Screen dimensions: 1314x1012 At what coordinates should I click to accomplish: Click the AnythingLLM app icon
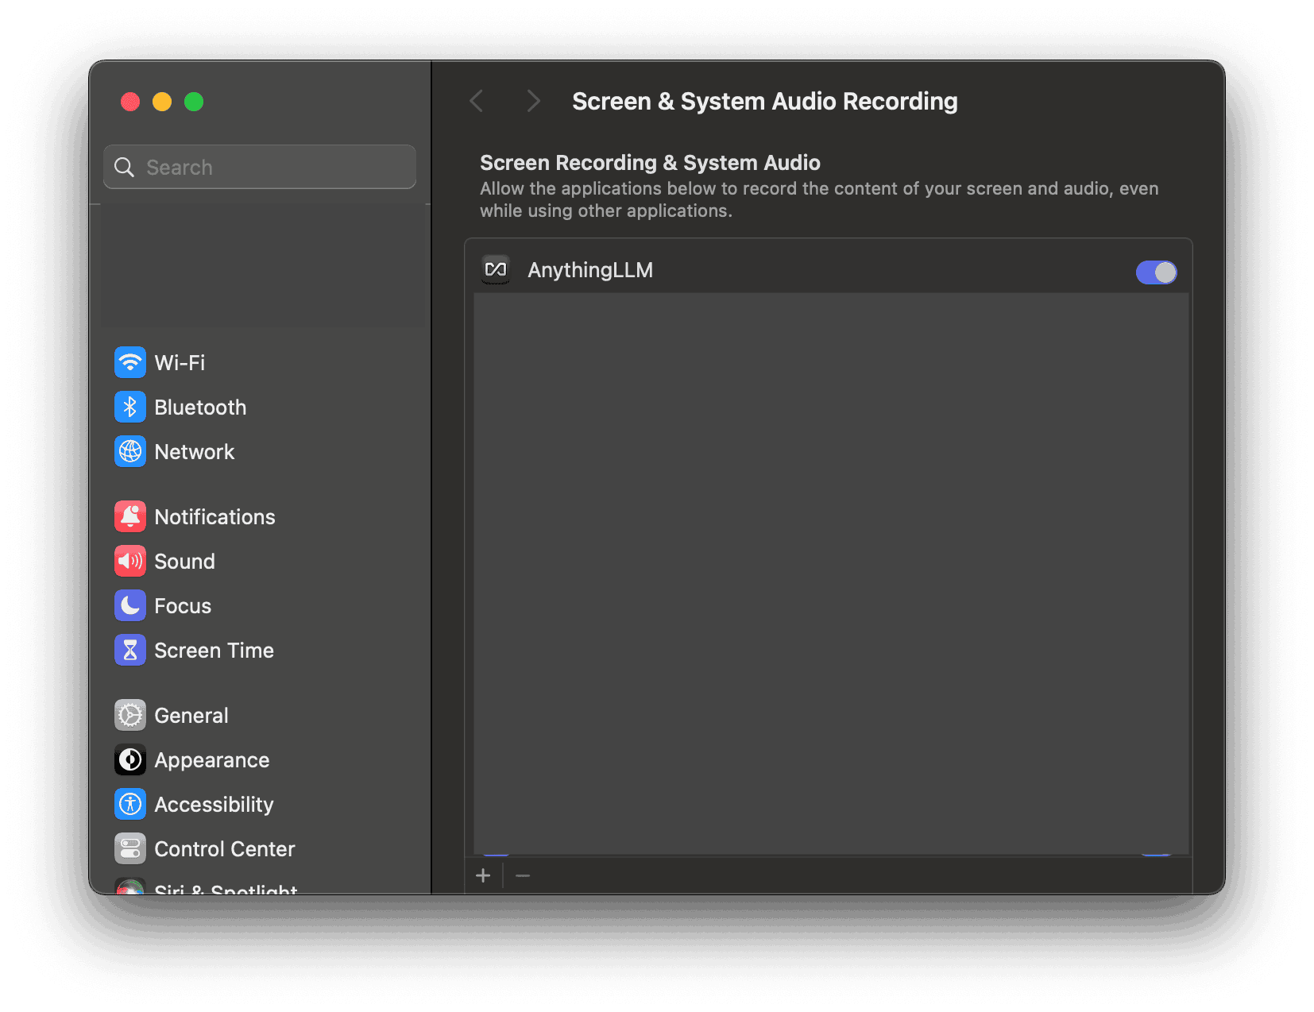(x=496, y=270)
